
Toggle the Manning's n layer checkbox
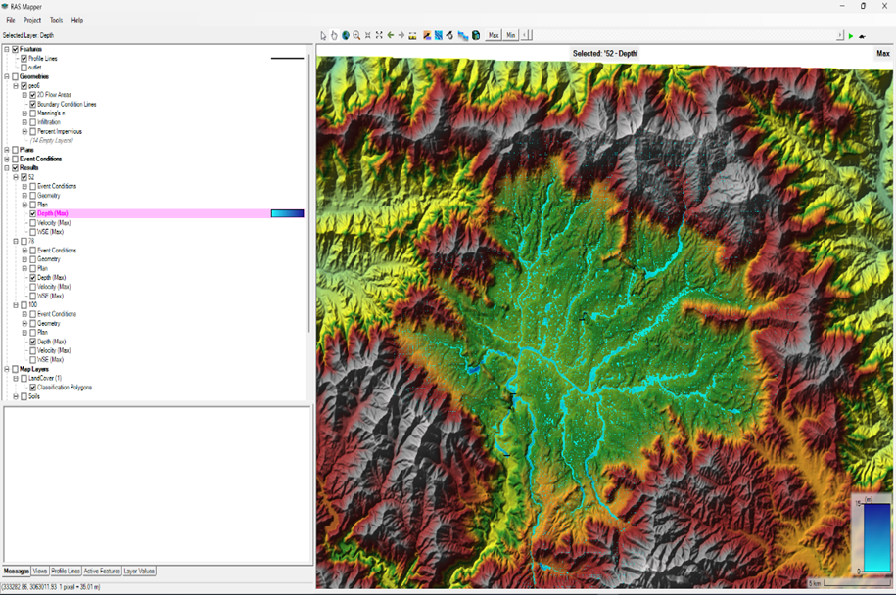pyautogui.click(x=33, y=114)
